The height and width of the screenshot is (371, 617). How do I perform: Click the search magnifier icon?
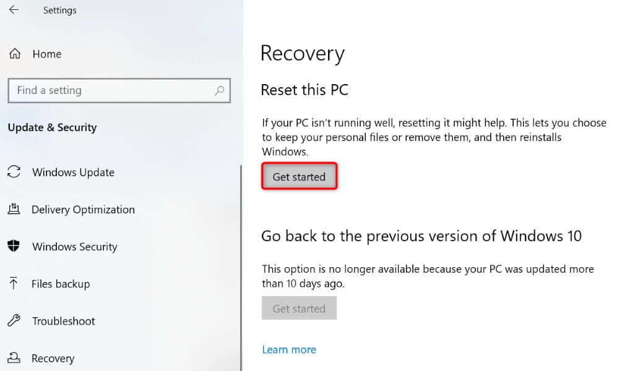tap(220, 90)
